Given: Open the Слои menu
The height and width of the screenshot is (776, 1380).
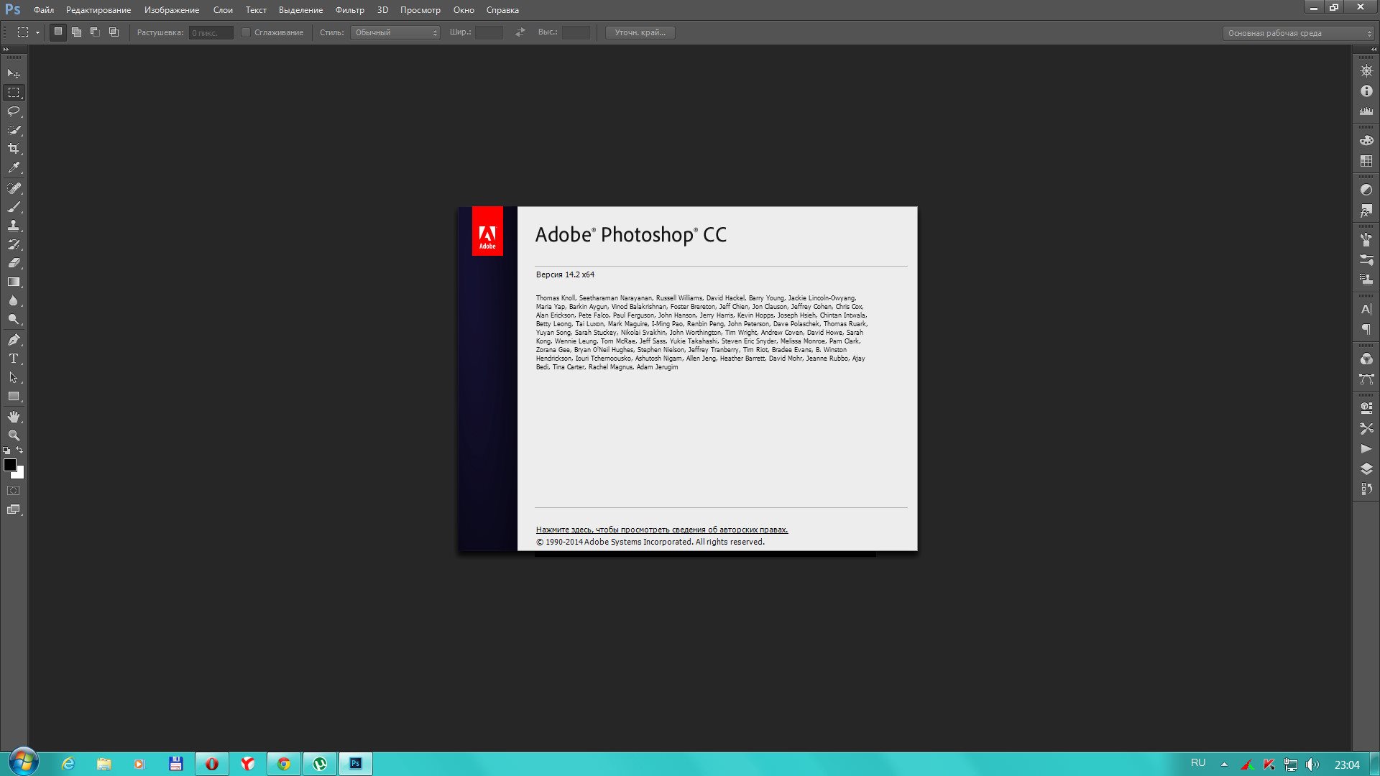Looking at the screenshot, I should click(223, 10).
